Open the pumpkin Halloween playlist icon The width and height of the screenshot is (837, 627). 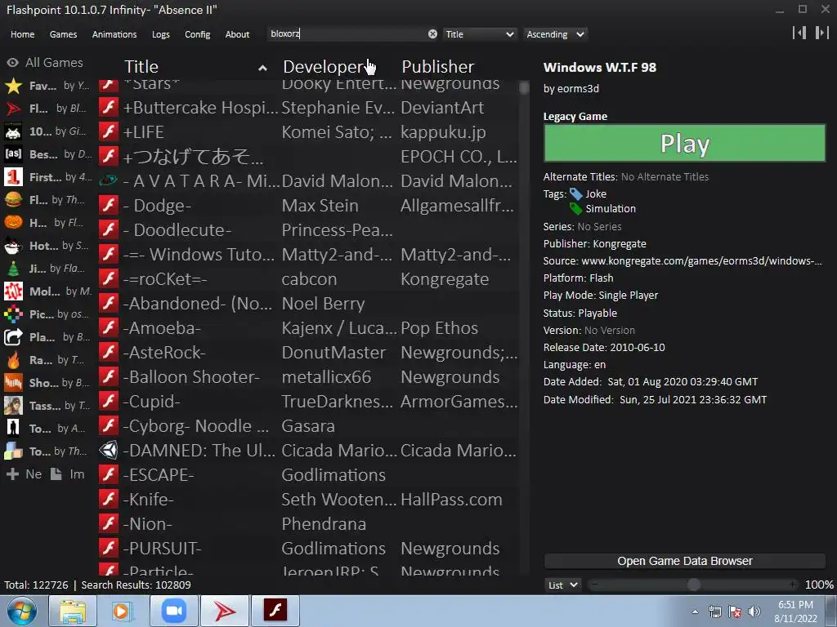pos(13,222)
